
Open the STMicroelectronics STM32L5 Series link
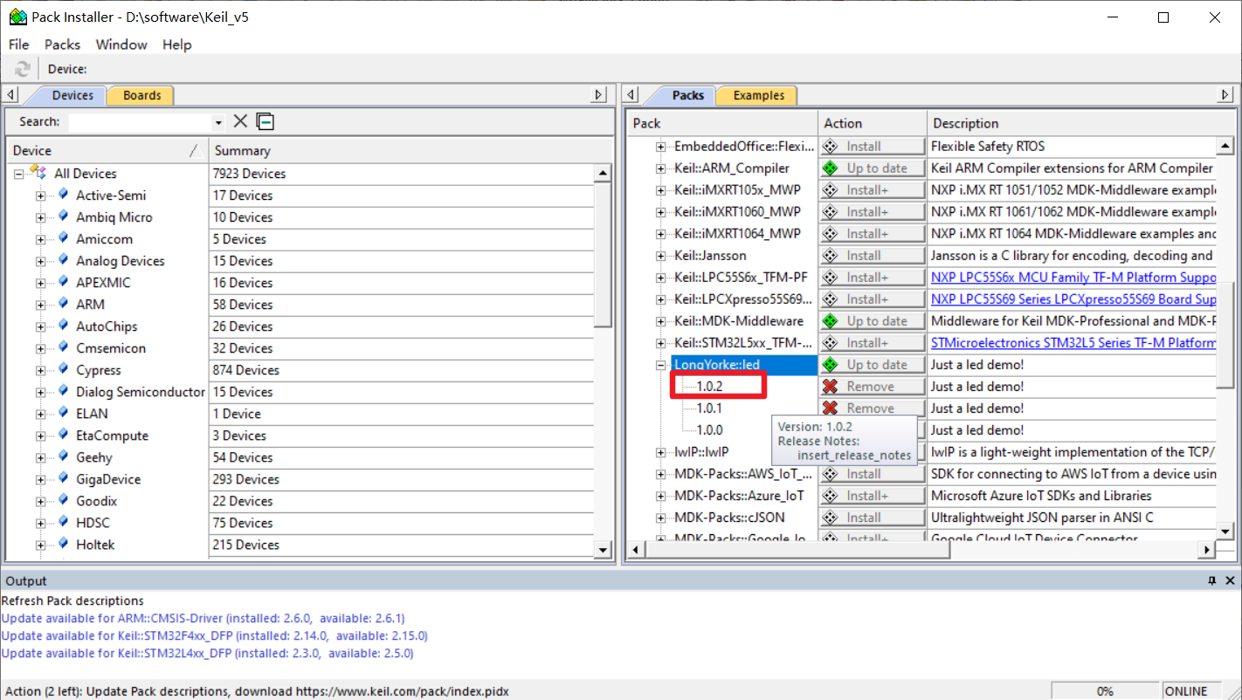click(1073, 342)
